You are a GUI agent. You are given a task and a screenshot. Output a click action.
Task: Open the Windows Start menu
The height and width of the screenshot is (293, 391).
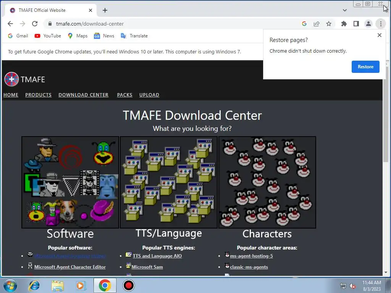(10, 285)
